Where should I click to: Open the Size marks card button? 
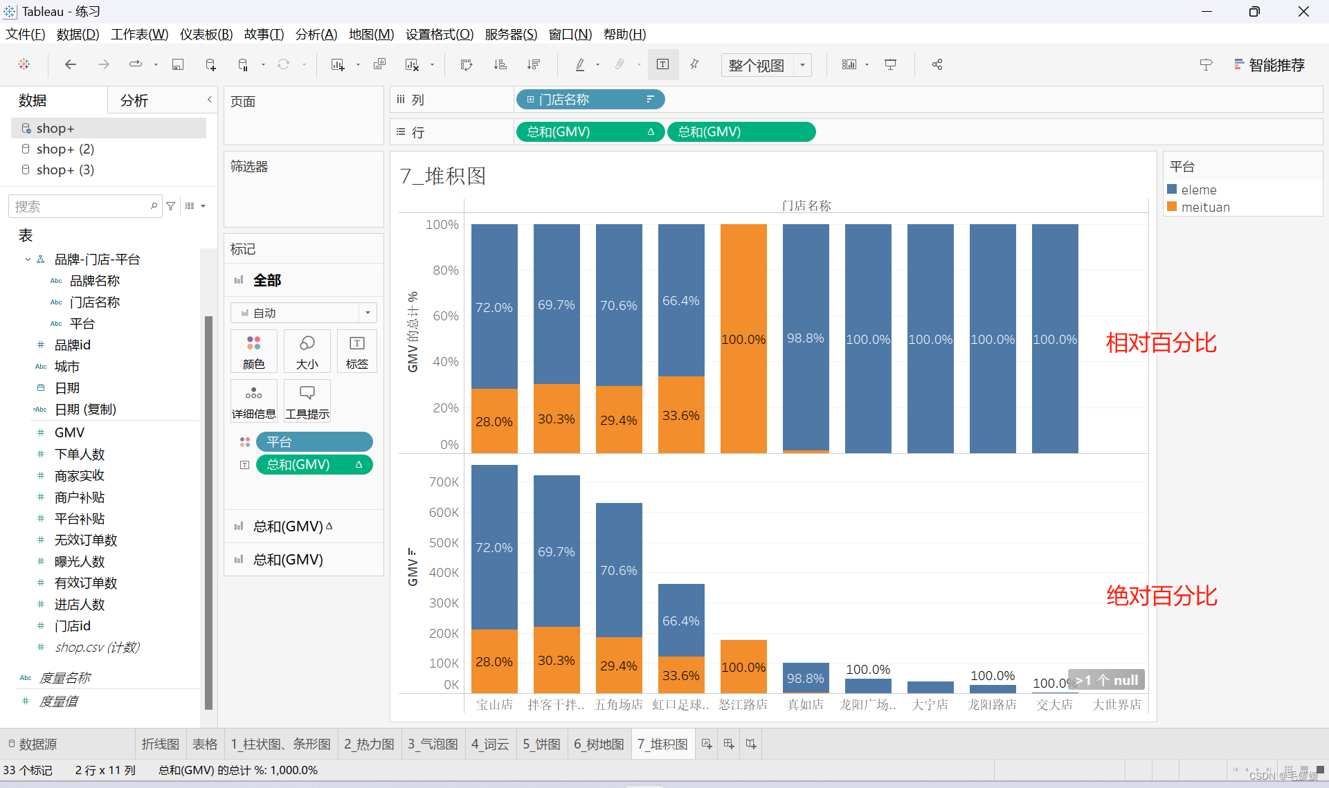point(307,351)
